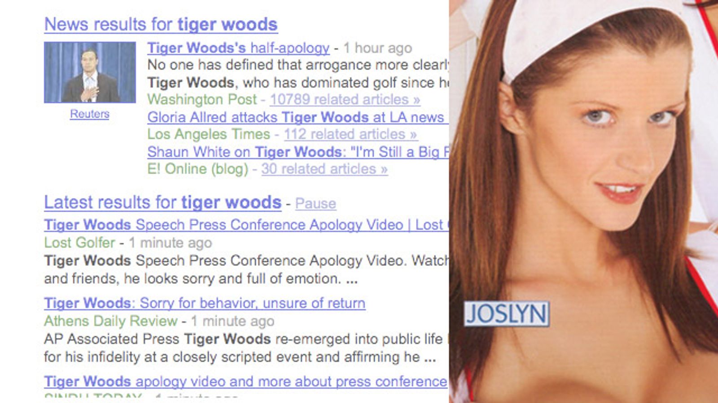Screen dimensions: 718x403
Task: Click Pause to stop latest results
Action: pos(315,204)
